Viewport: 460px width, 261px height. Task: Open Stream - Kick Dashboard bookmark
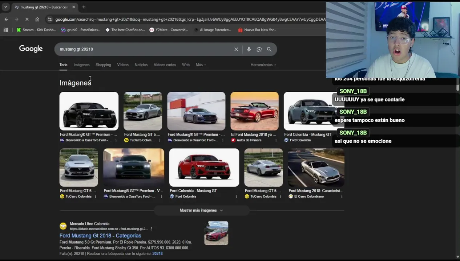click(36, 30)
